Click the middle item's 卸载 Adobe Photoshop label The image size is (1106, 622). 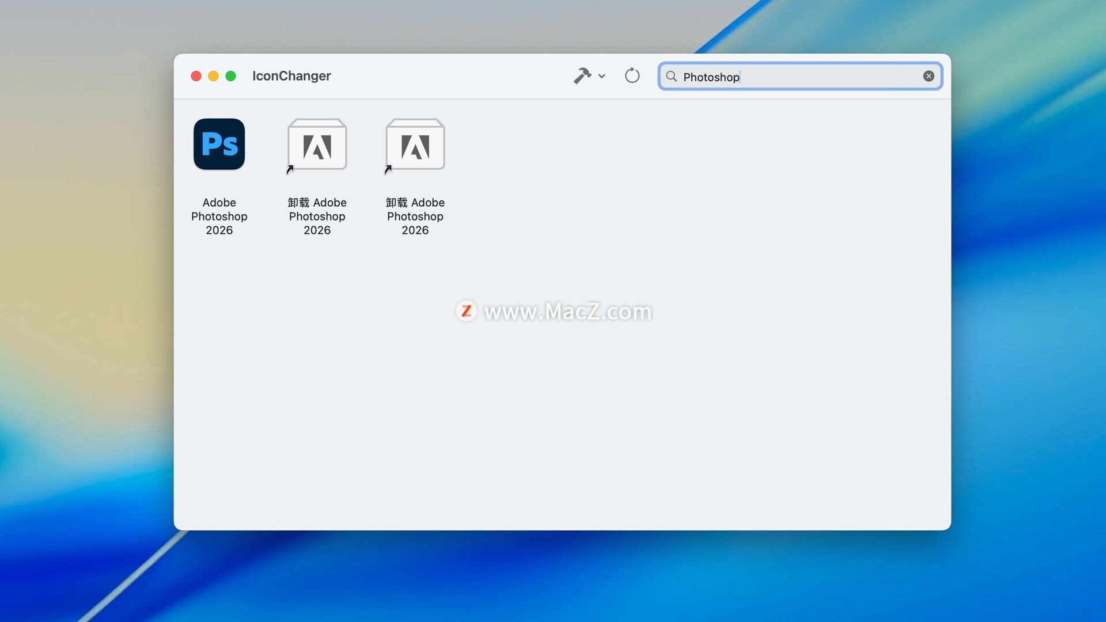click(x=317, y=216)
